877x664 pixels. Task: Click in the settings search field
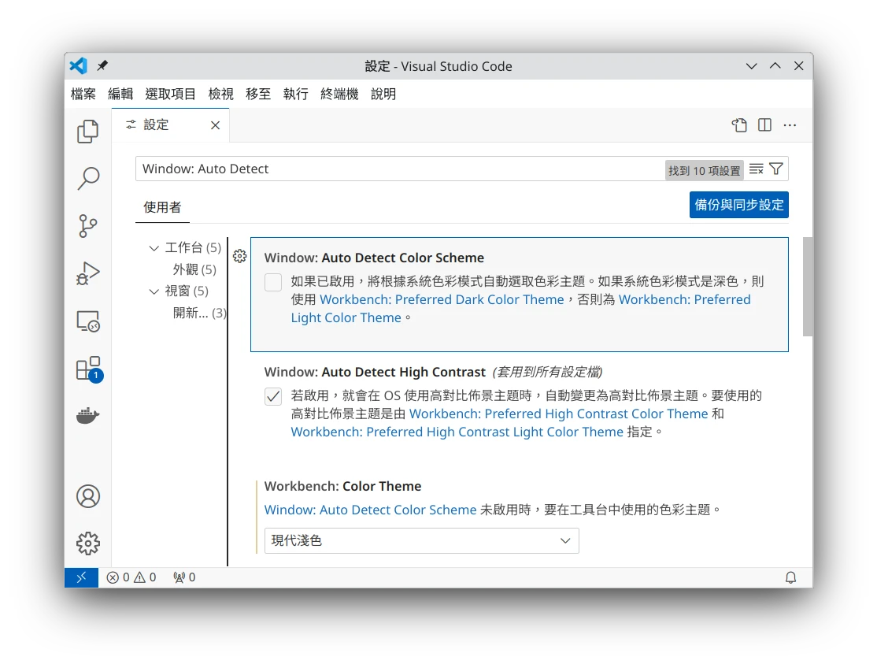pyautogui.click(x=394, y=169)
